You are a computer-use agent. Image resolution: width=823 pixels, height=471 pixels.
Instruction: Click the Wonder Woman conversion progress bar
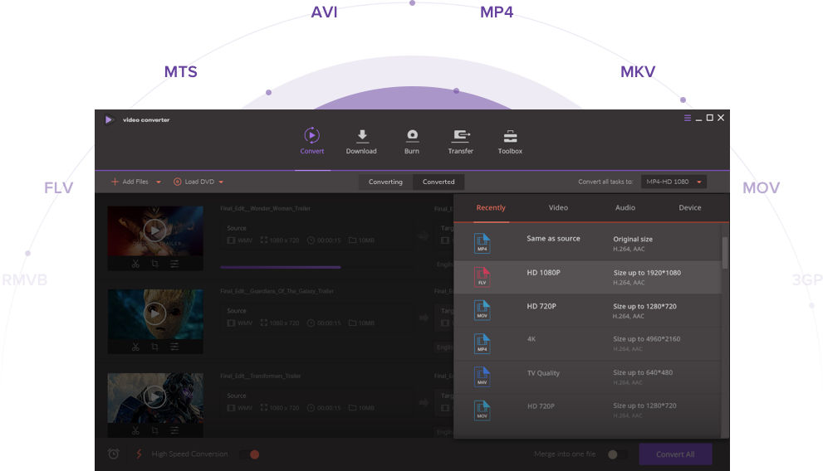[x=281, y=267]
